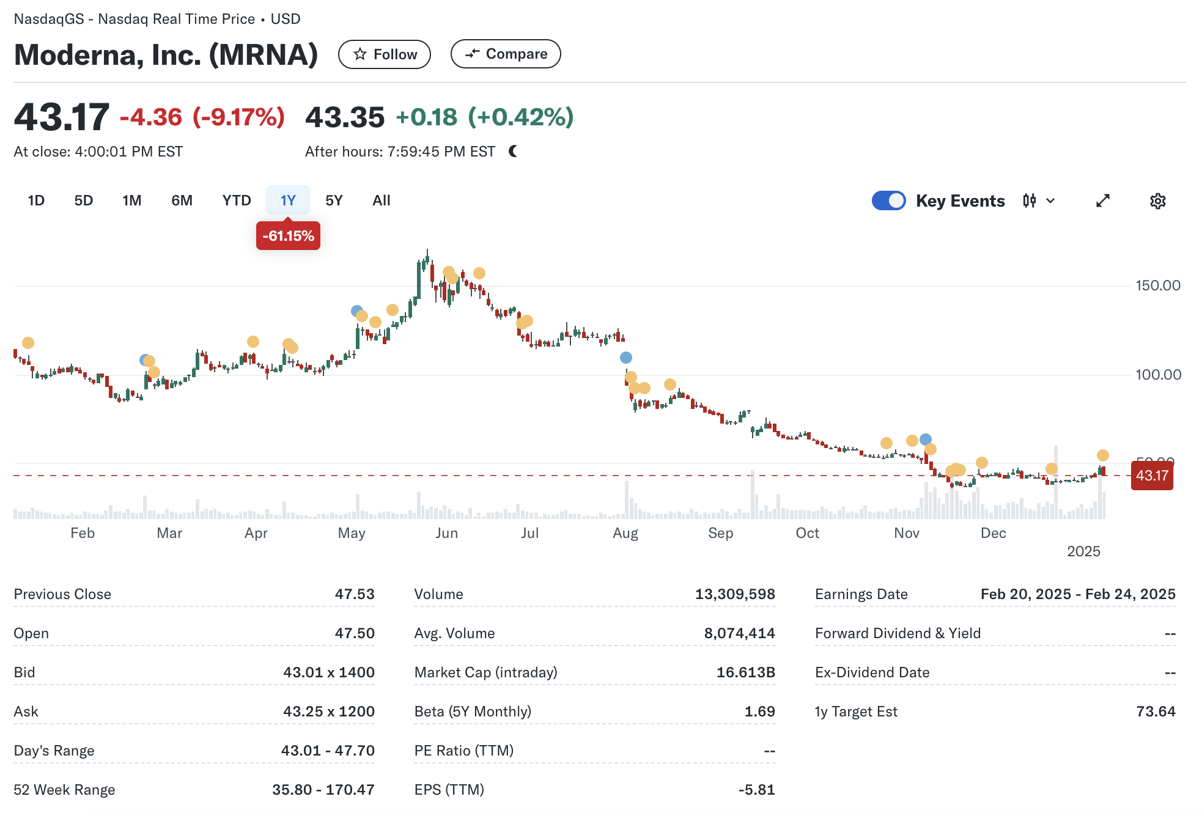This screenshot has height=813, width=1202.
Task: Expand the chart to fullscreen
Action: (x=1102, y=200)
